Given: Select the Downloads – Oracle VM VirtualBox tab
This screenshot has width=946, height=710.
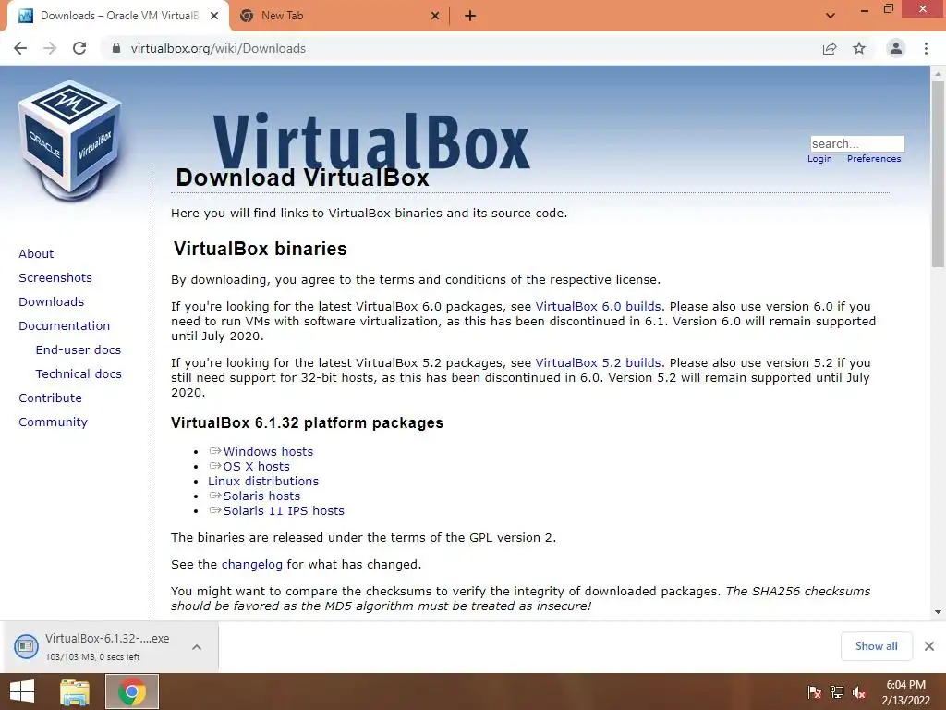Looking at the screenshot, I should 118,16.
